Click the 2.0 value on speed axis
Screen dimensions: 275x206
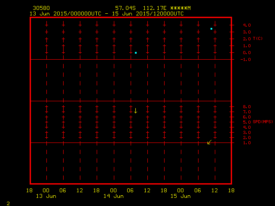point(247,138)
